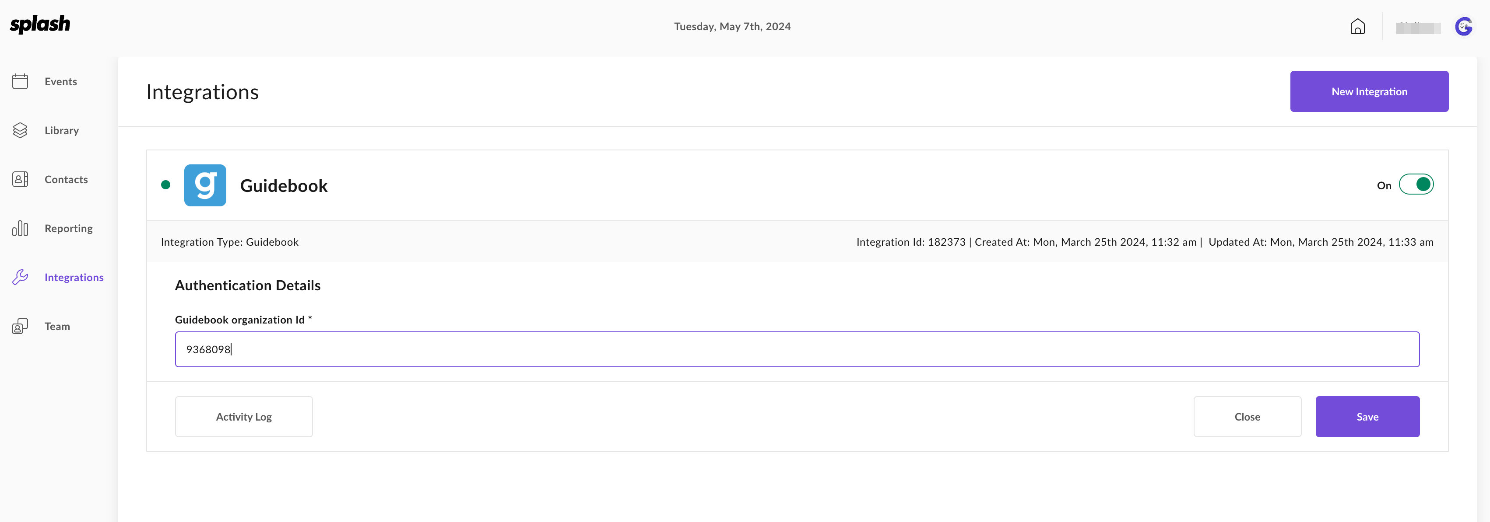Click the Integrations page heading

pos(202,92)
